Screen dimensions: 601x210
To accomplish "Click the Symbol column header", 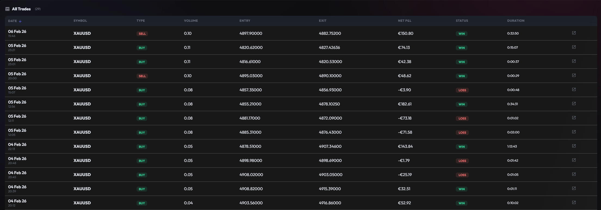I will pyautogui.click(x=80, y=21).
